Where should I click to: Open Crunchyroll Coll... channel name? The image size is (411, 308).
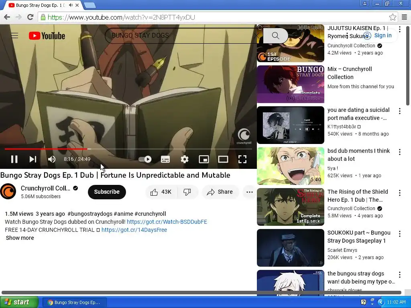point(45,188)
